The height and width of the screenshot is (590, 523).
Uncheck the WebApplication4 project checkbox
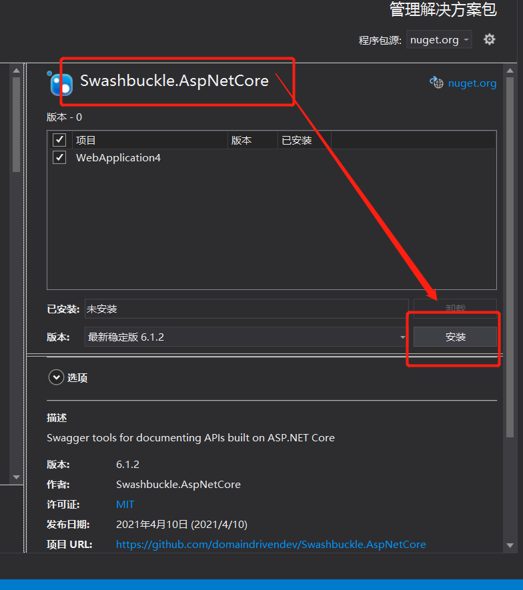pyautogui.click(x=59, y=157)
